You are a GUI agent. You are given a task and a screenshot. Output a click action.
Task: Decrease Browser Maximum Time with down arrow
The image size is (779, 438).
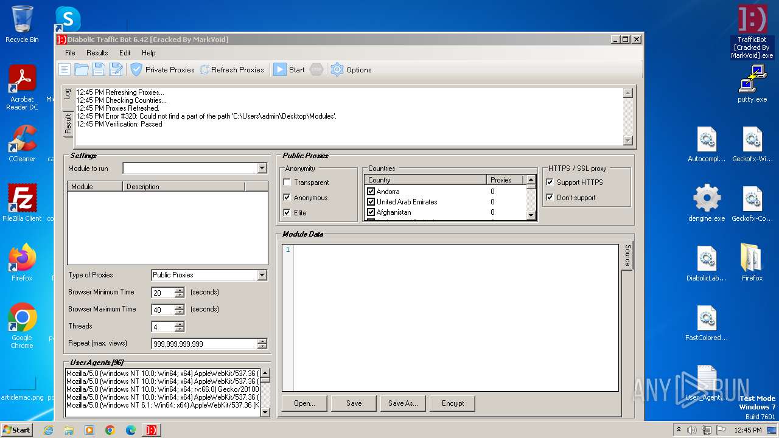(x=180, y=311)
